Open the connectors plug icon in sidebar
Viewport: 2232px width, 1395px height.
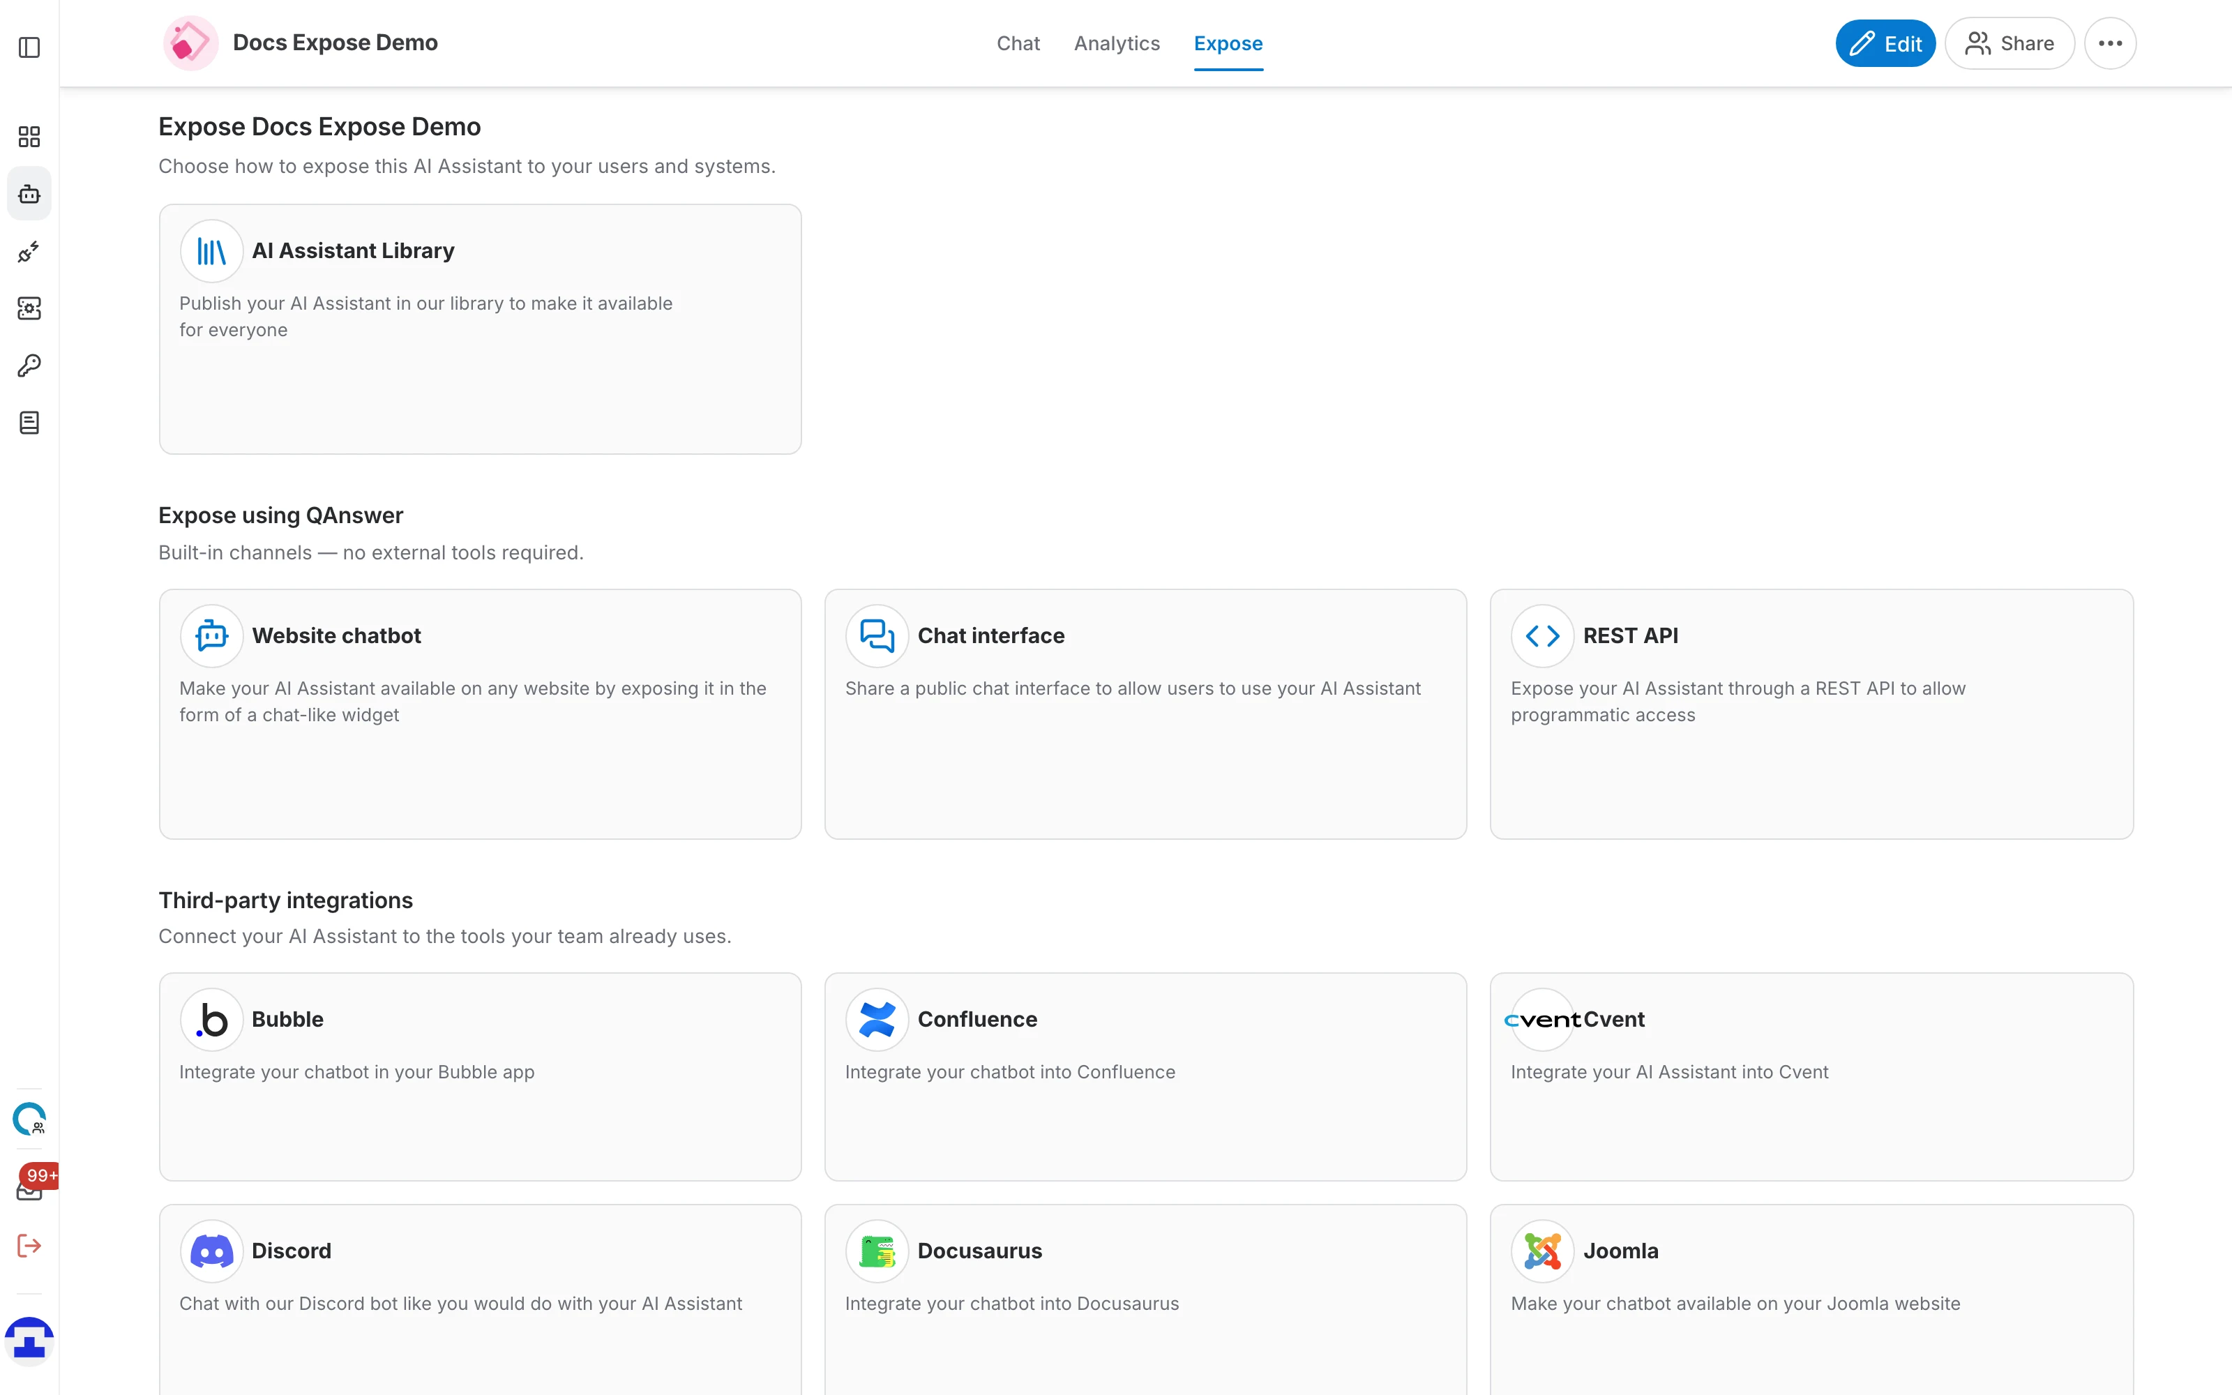29,251
